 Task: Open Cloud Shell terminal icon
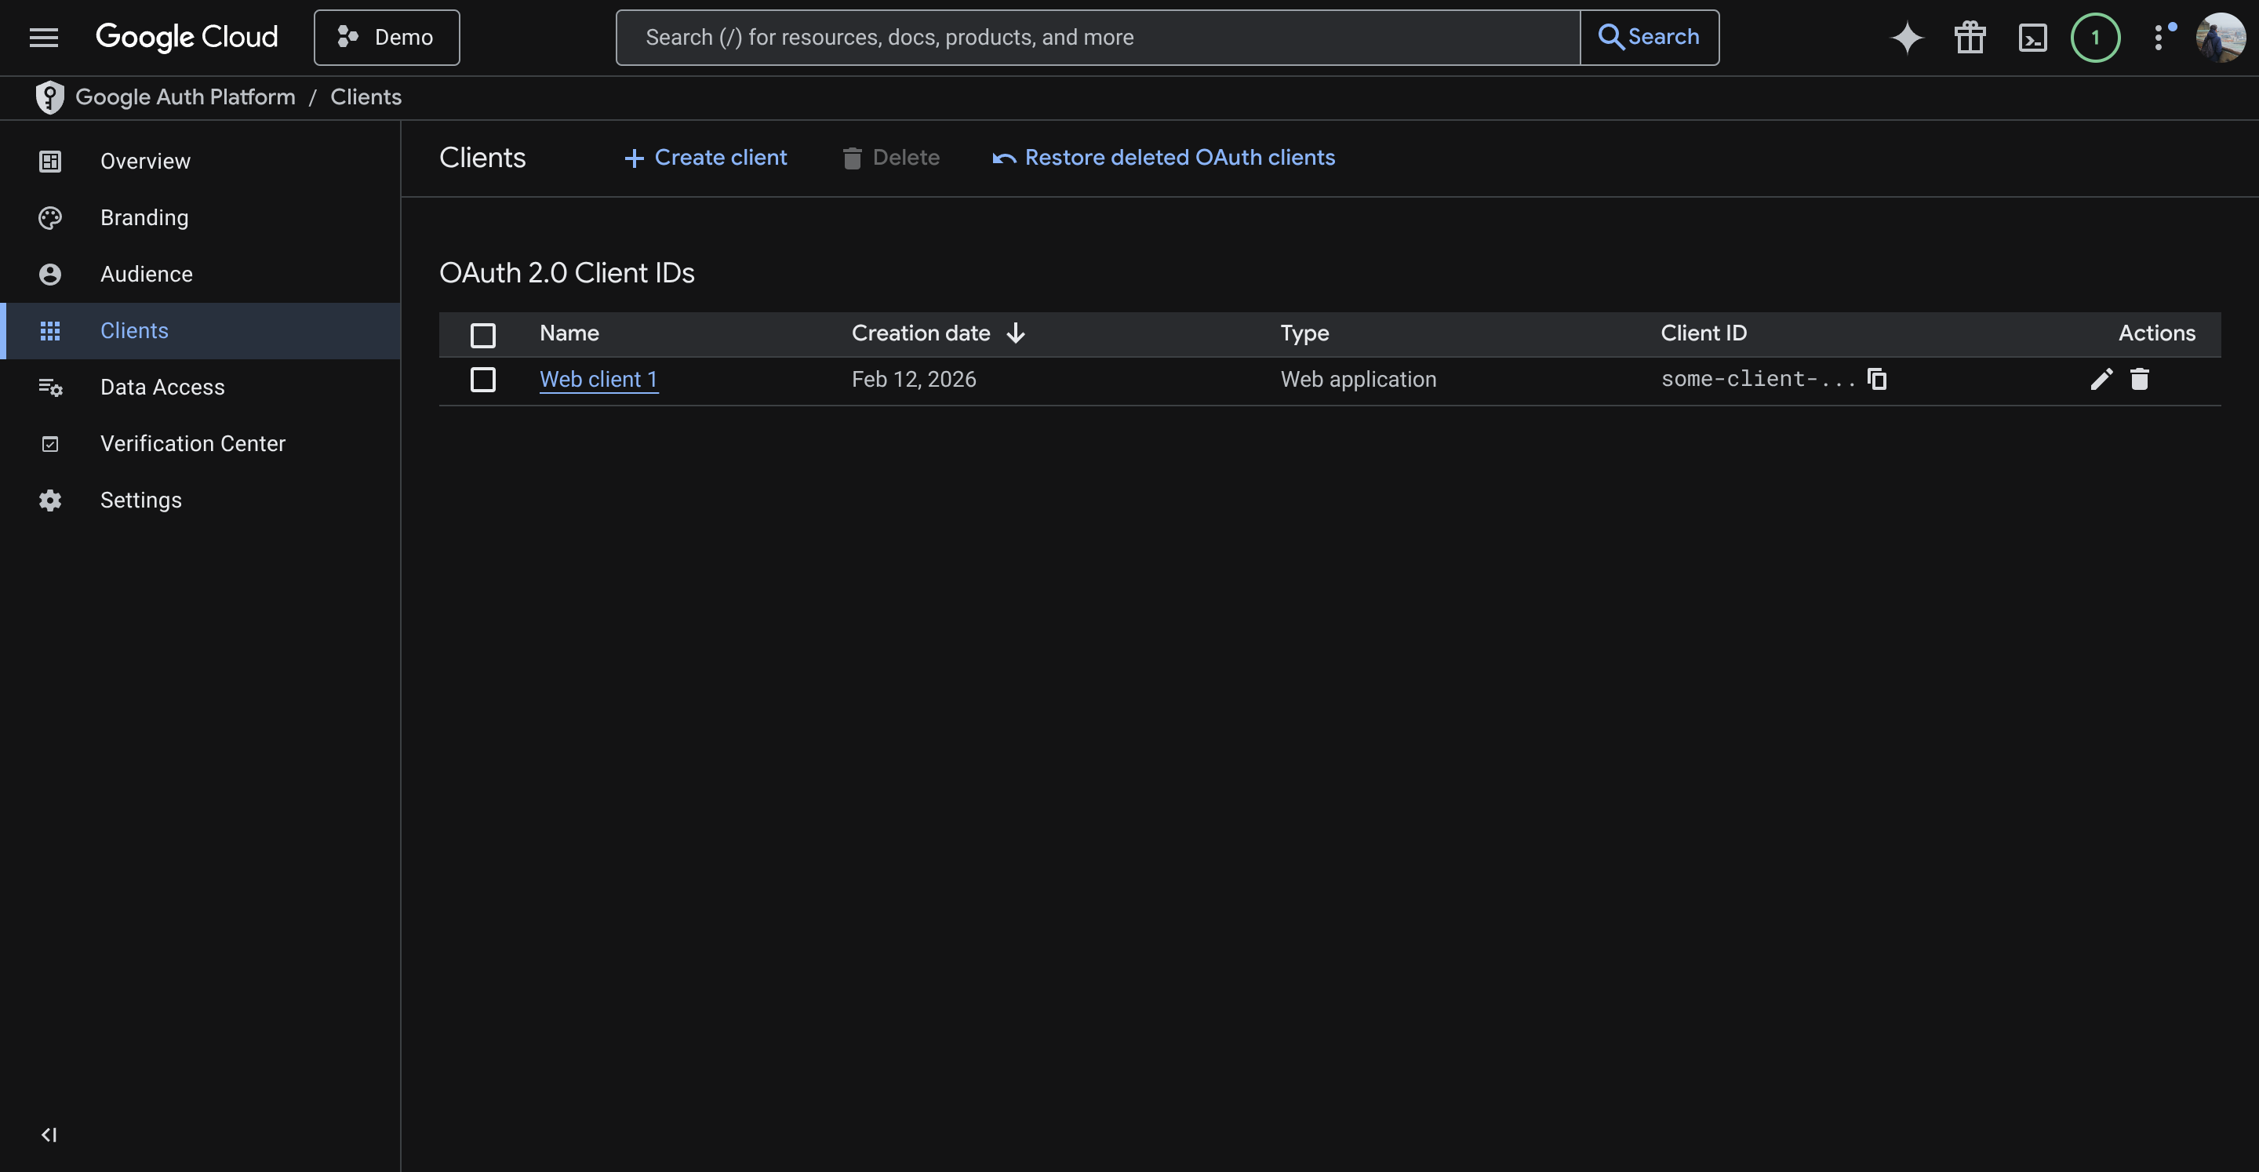[x=2033, y=37]
